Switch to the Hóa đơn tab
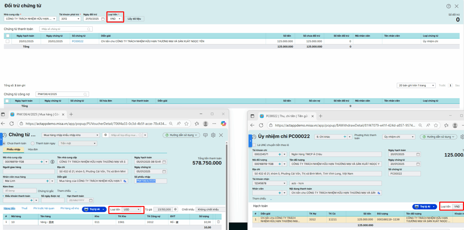 (33, 149)
